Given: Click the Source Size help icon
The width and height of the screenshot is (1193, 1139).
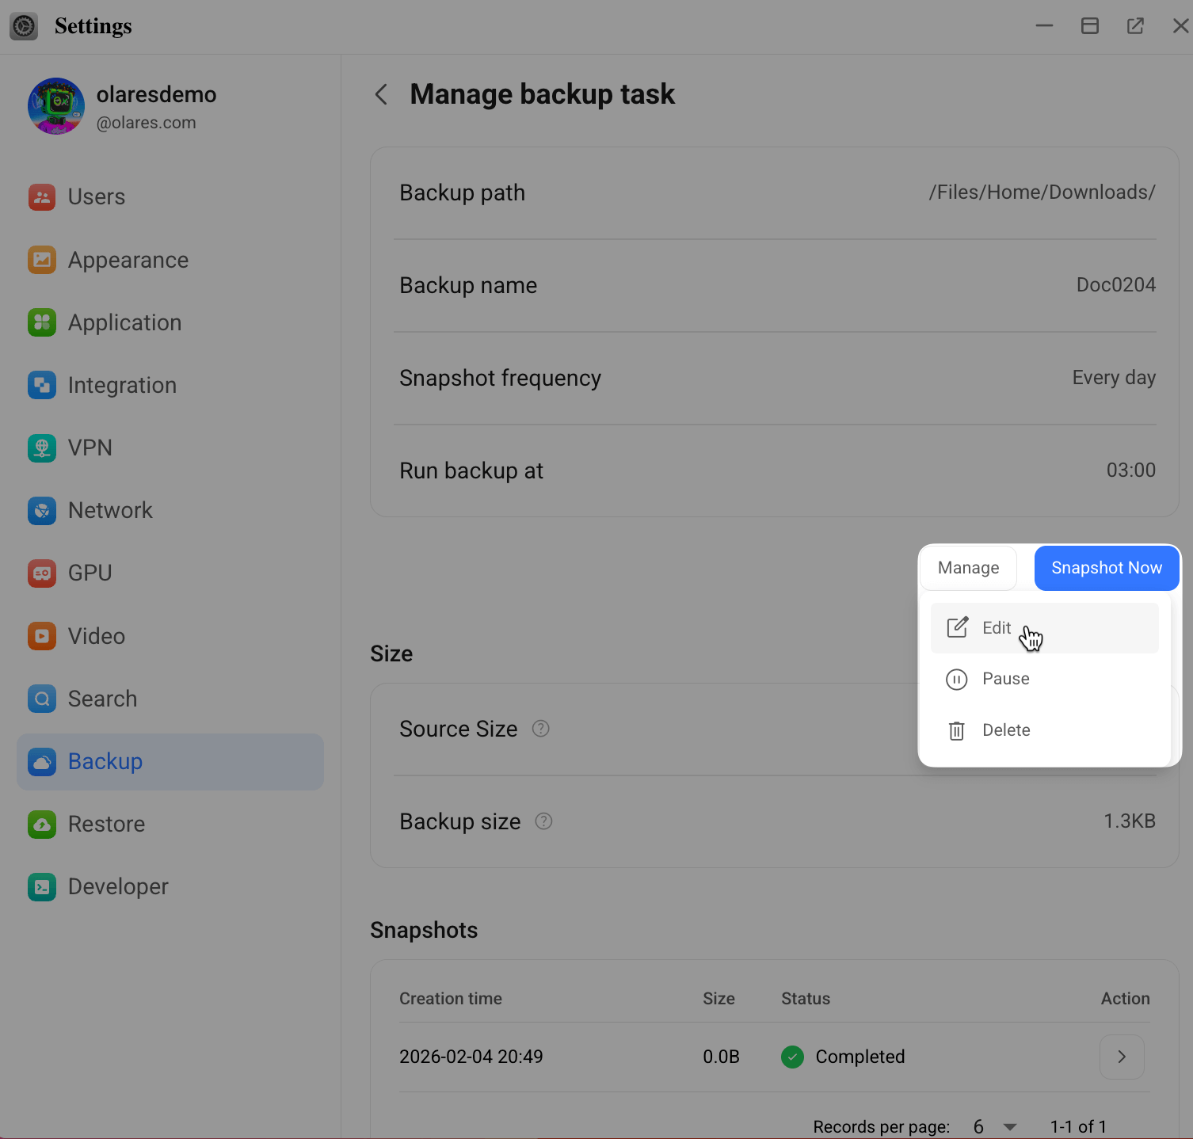Looking at the screenshot, I should coord(541,728).
